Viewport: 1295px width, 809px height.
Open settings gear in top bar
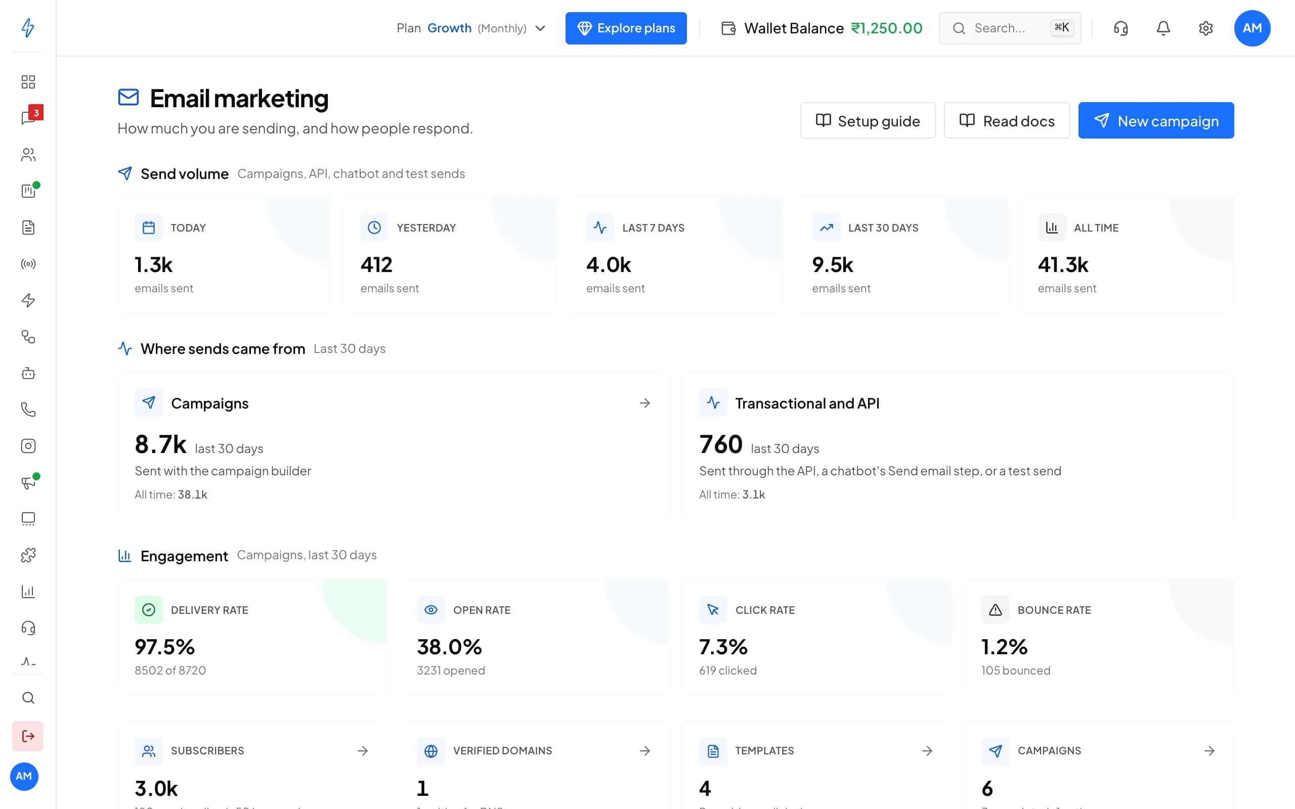pos(1205,28)
